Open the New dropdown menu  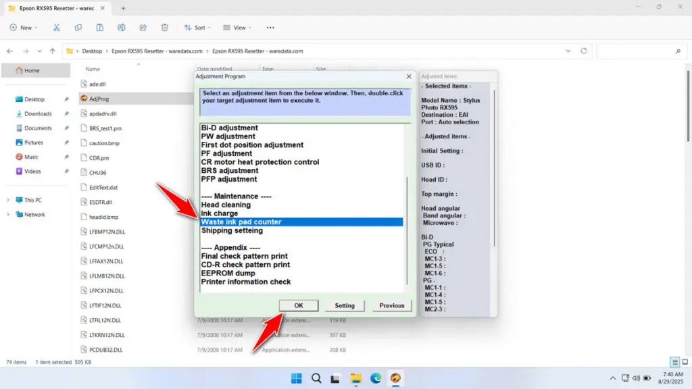pos(24,27)
